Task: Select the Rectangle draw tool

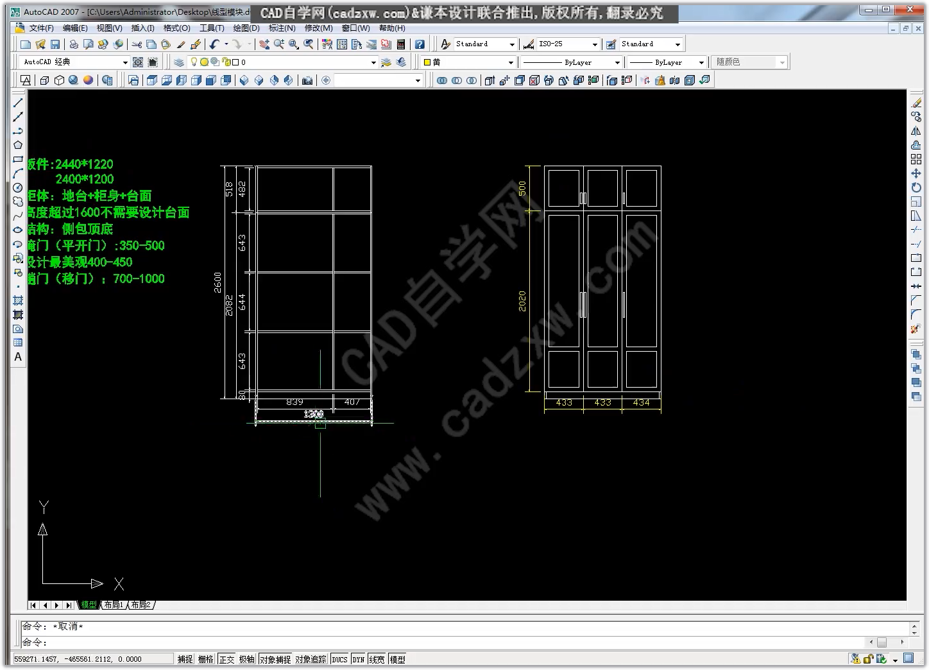Action: point(18,159)
